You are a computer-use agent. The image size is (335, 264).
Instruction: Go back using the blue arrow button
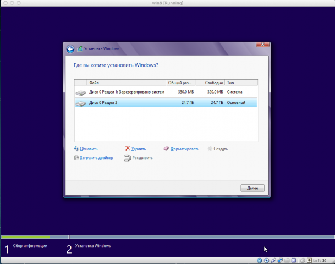[x=70, y=49]
